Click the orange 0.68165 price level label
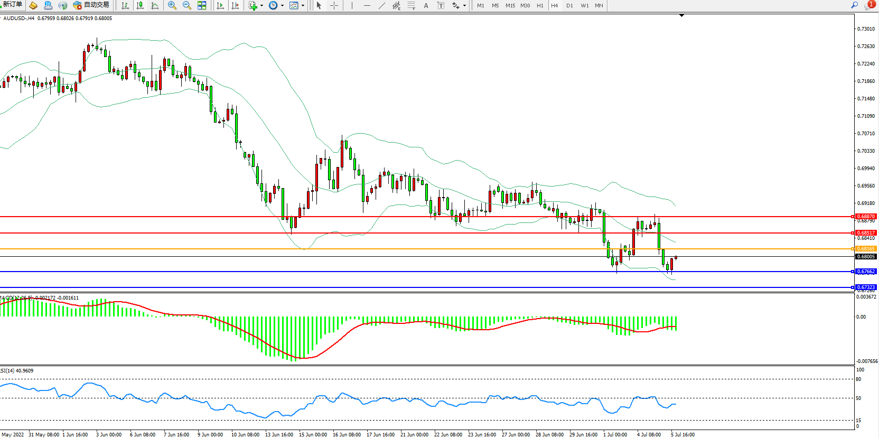Viewport: 879px width, 438px height. (x=865, y=249)
